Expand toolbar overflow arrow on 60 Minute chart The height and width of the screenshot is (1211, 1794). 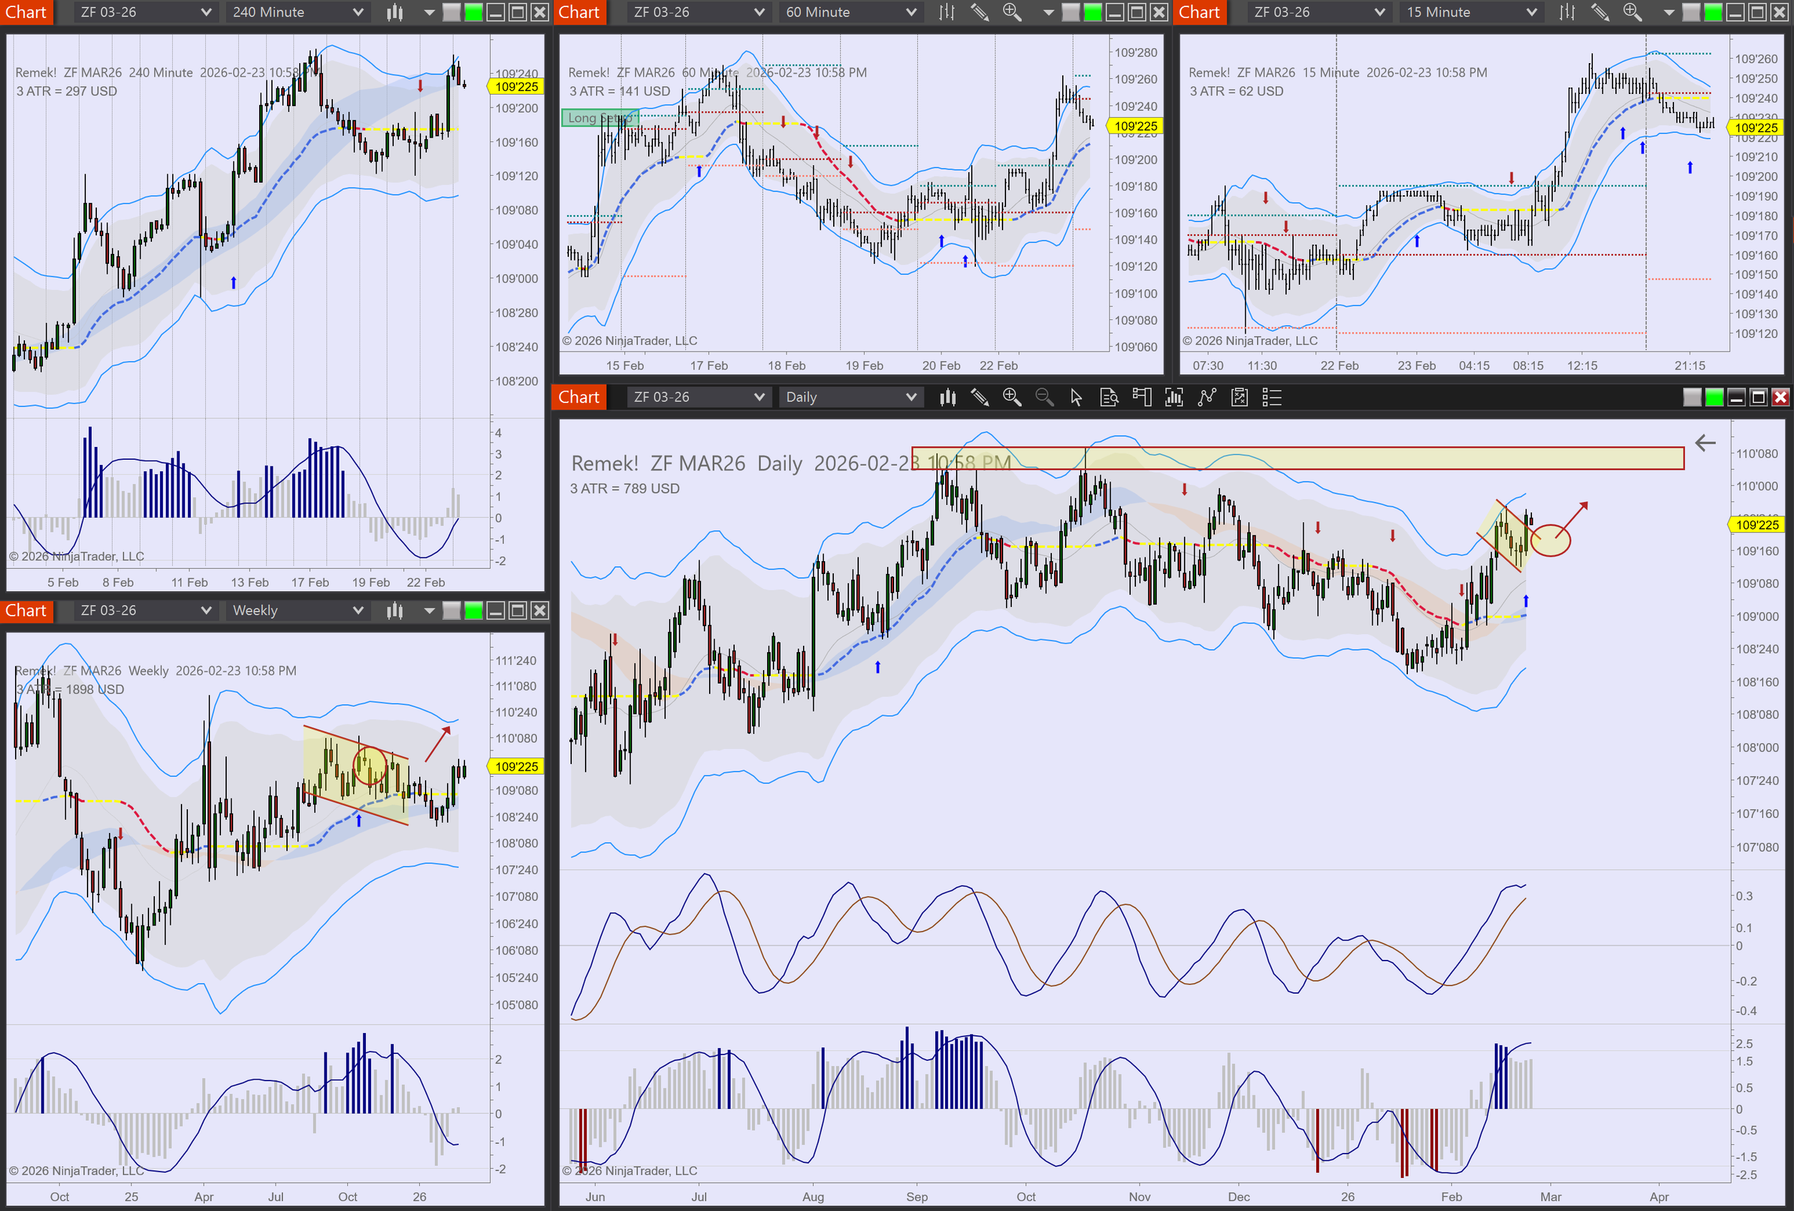click(1048, 12)
